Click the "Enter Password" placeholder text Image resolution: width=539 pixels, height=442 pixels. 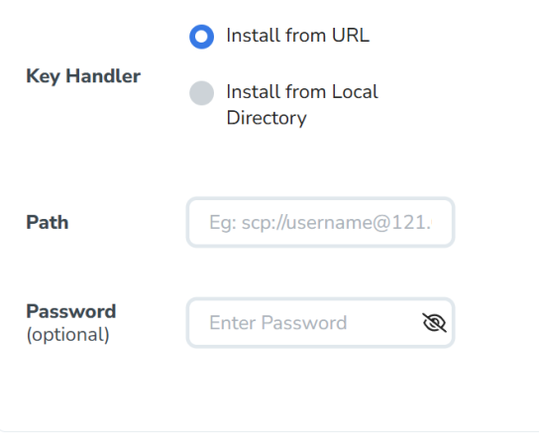(278, 323)
